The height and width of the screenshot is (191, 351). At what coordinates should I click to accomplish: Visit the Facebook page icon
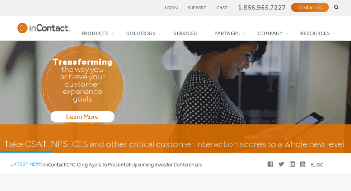point(270,164)
